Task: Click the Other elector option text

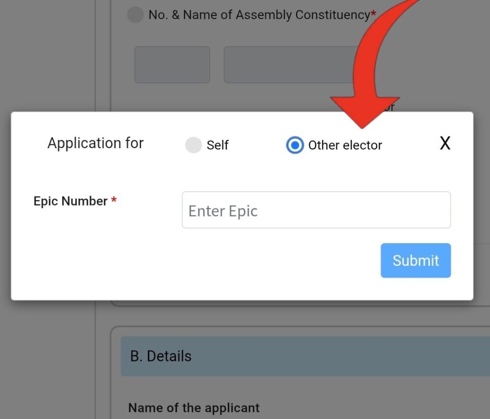Action: 345,145
